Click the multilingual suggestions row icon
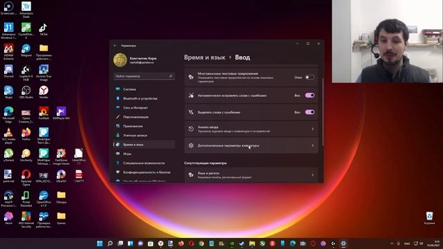Screen dimensions: 443x249 click(x=191, y=77)
